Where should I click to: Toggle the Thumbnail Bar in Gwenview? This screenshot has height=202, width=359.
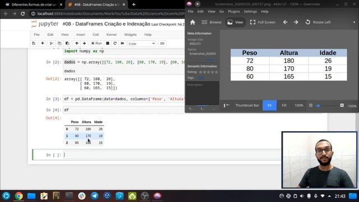pos(247,105)
